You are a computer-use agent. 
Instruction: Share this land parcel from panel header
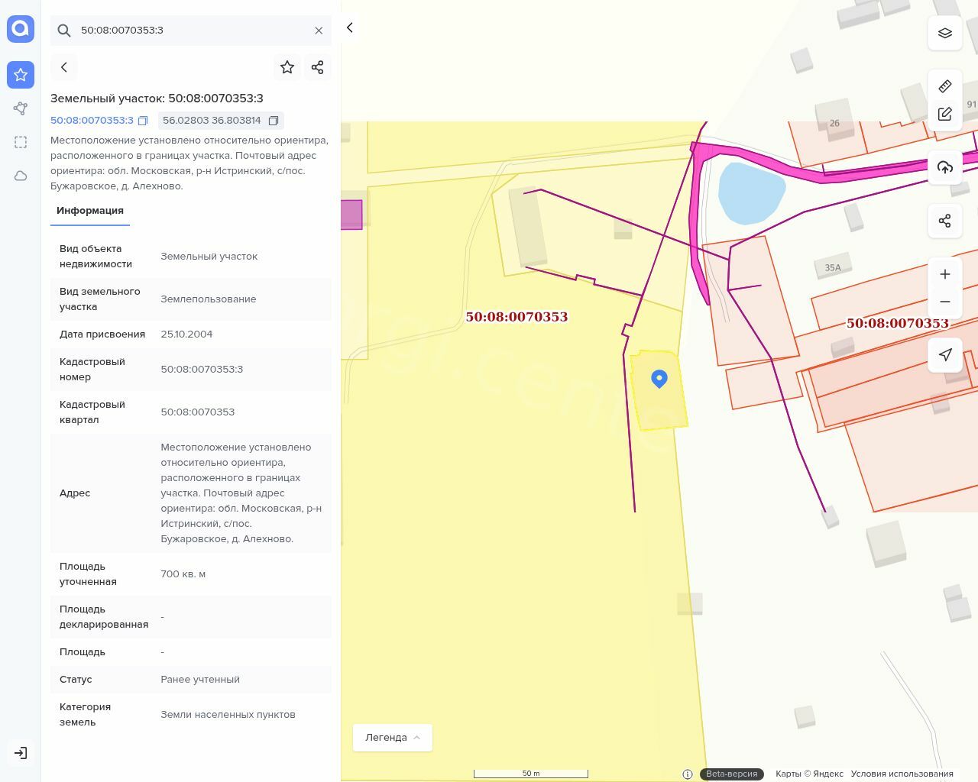point(318,67)
